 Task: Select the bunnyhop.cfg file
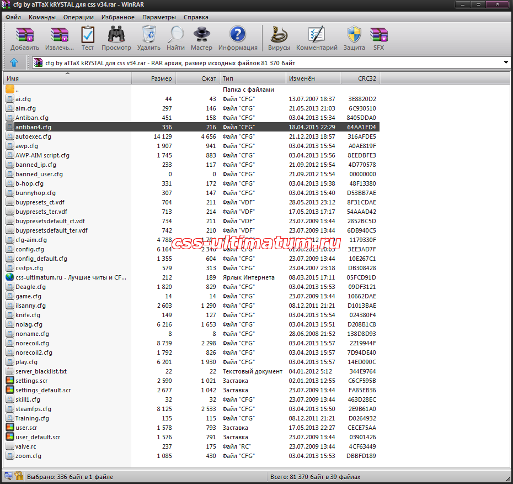(36, 193)
